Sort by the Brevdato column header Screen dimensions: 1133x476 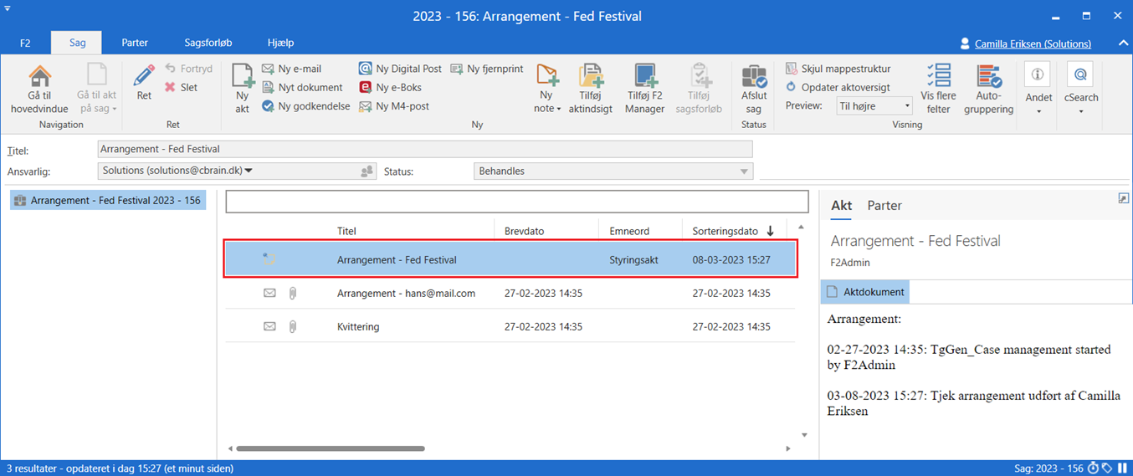click(524, 231)
